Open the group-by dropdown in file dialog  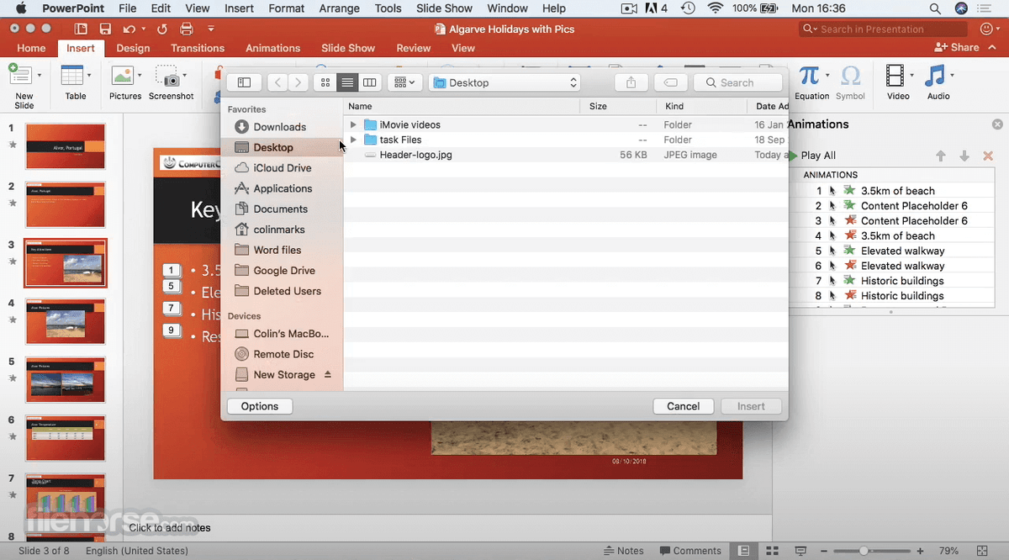[404, 82]
